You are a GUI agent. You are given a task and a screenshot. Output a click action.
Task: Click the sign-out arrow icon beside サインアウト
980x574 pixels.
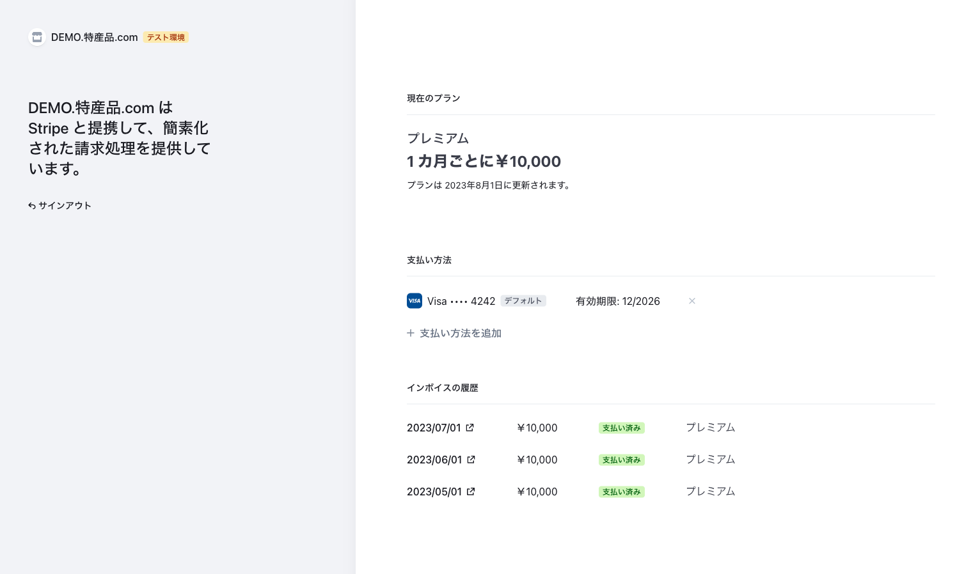(x=32, y=205)
